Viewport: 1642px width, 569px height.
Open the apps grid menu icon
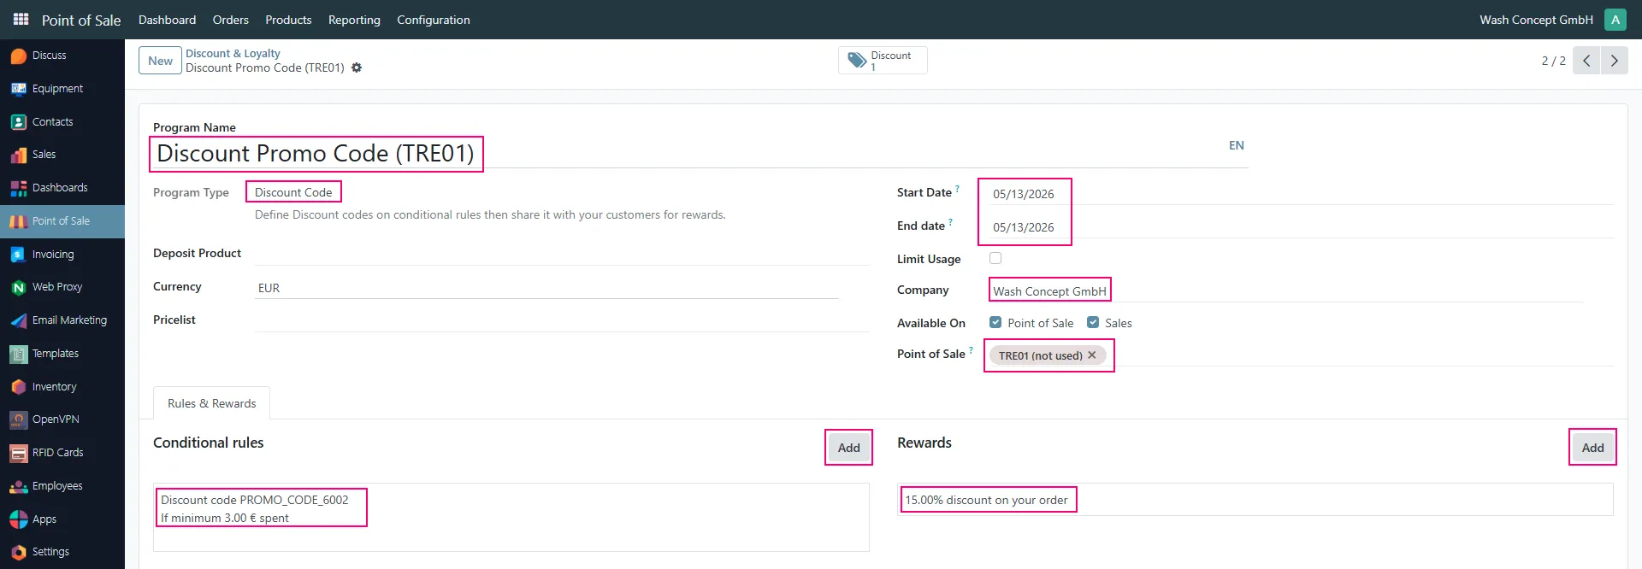pos(21,19)
